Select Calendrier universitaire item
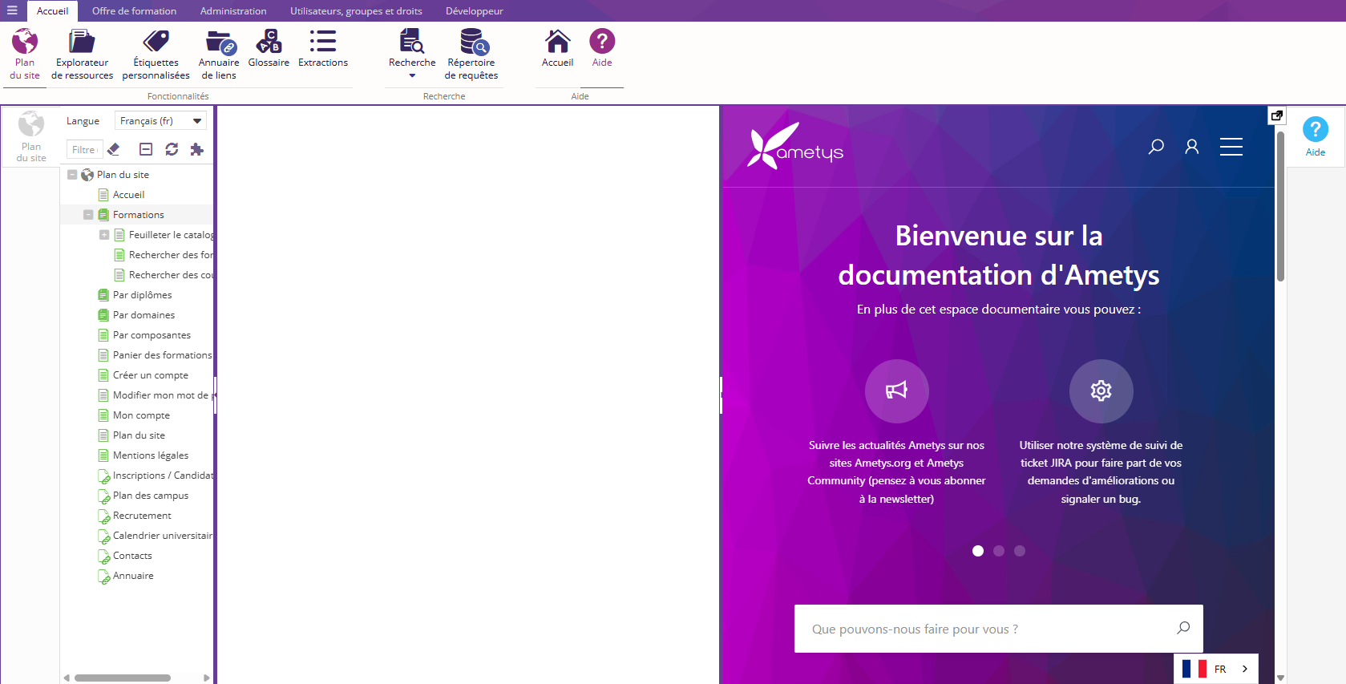 163,535
